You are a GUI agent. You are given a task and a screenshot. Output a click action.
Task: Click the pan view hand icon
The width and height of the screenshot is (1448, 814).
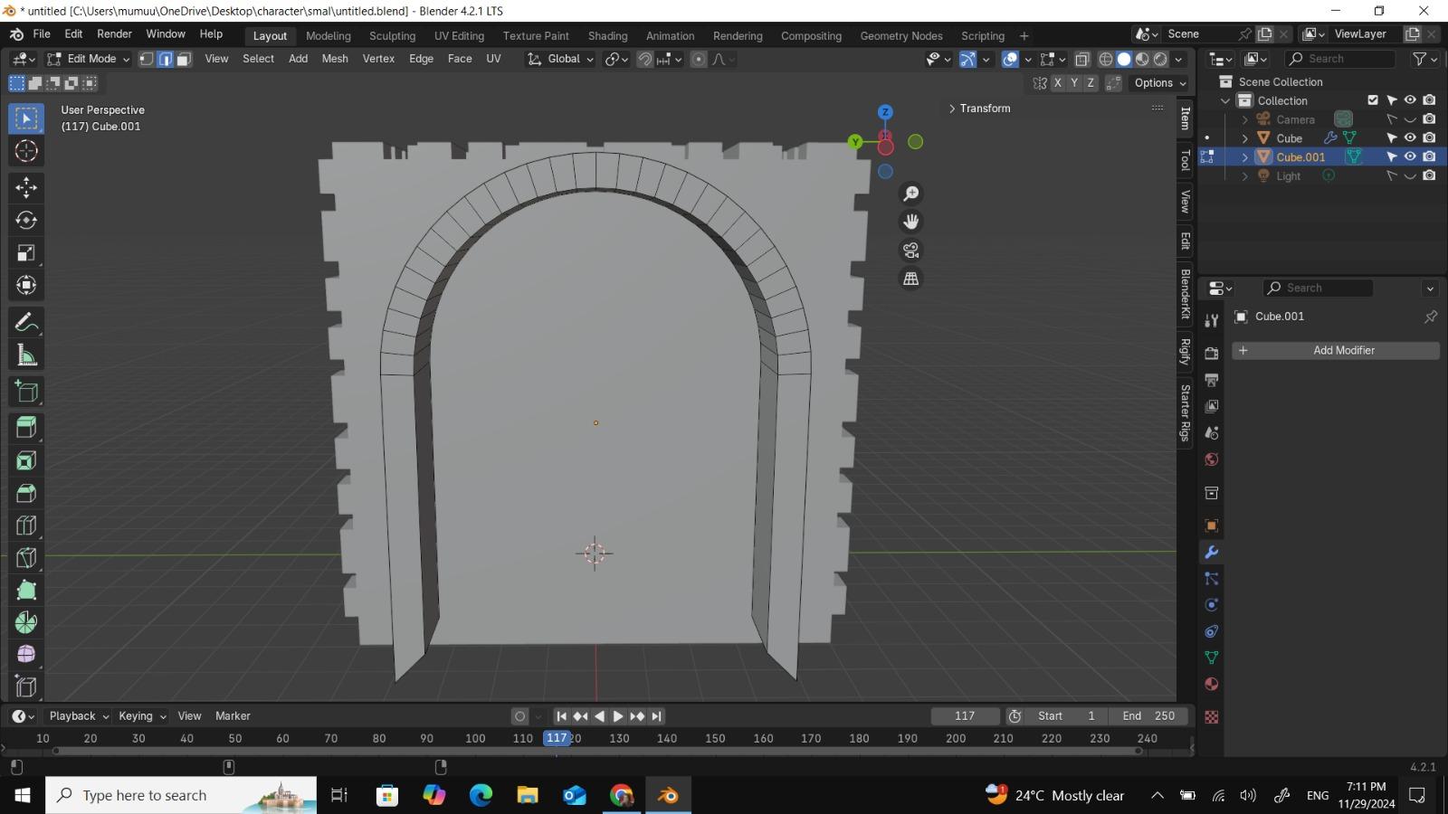coord(911,222)
